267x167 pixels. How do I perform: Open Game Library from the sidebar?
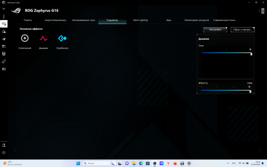(4, 46)
